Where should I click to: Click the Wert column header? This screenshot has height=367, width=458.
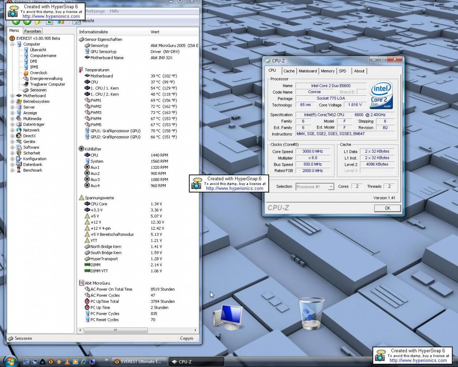[174, 32]
